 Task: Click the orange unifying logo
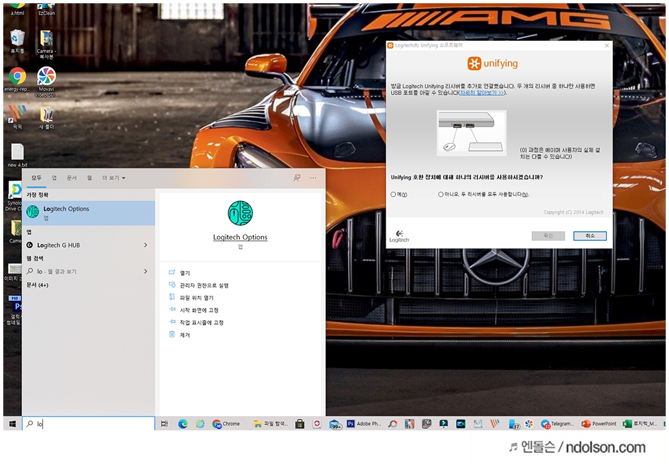click(492, 63)
